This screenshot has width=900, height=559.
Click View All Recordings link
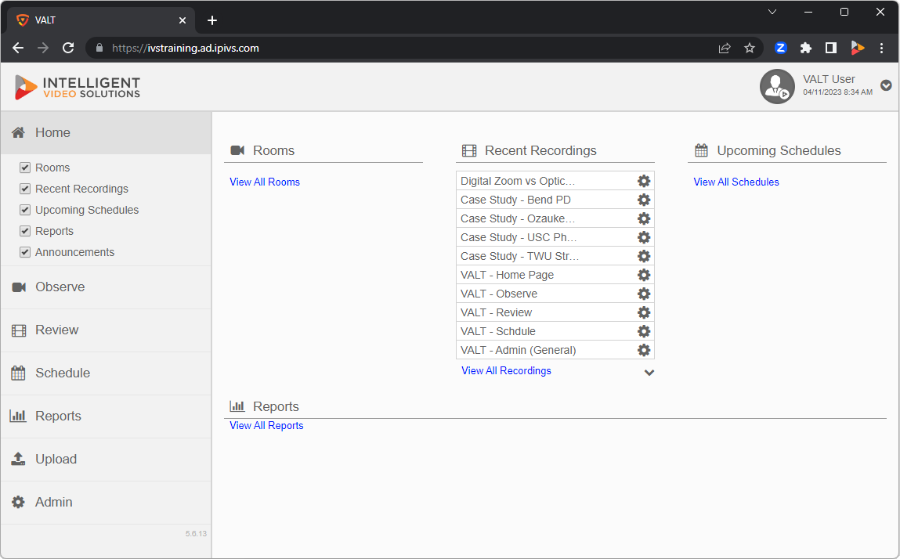(506, 371)
